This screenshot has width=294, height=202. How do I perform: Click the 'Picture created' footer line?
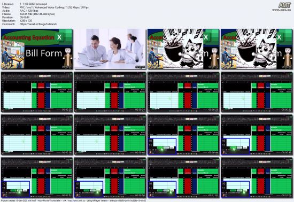pyautogui.click(x=74, y=200)
